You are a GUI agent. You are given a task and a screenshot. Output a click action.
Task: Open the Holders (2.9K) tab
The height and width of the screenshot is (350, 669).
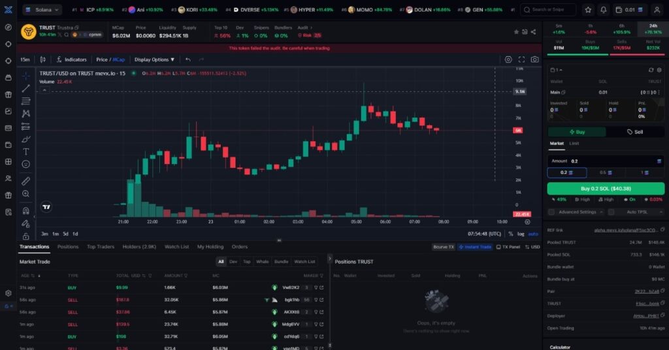(x=139, y=247)
